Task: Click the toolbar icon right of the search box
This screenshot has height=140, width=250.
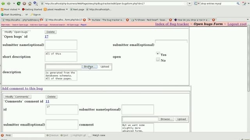Action: pos(244,3)
